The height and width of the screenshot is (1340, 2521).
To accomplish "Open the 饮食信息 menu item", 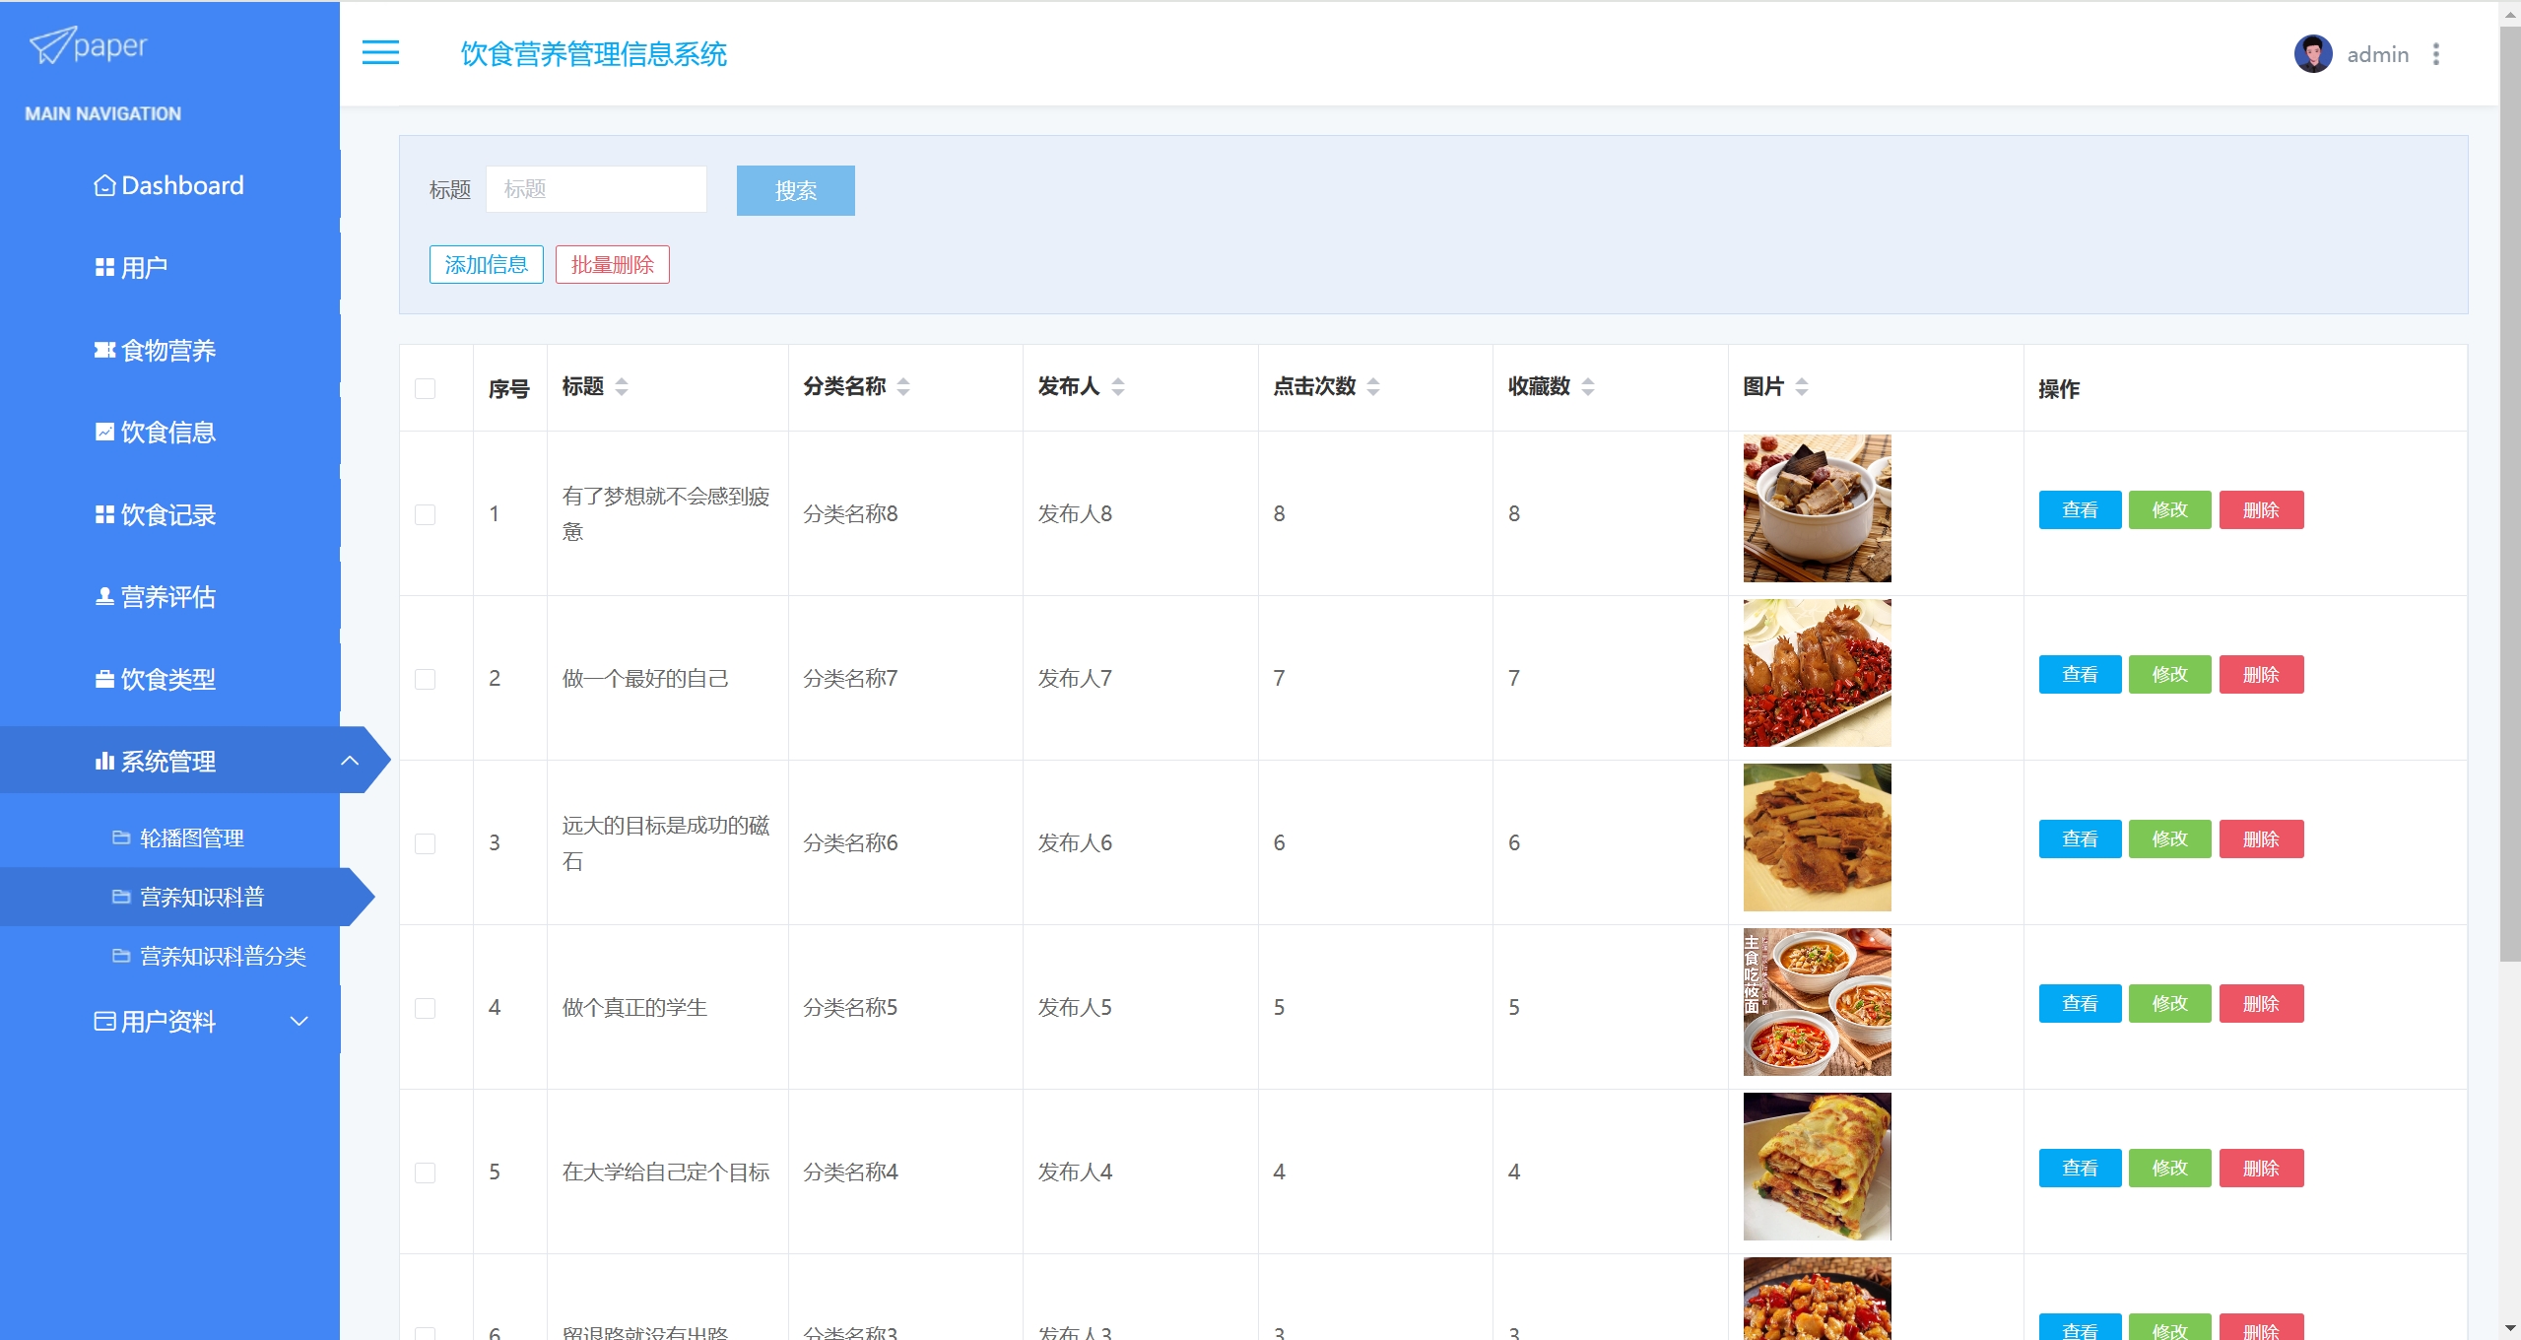I will 169,433.
